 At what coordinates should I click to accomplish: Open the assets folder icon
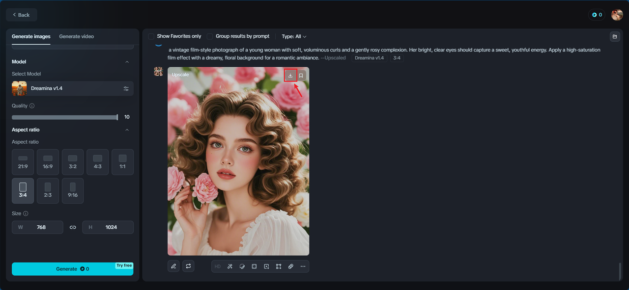(x=614, y=36)
